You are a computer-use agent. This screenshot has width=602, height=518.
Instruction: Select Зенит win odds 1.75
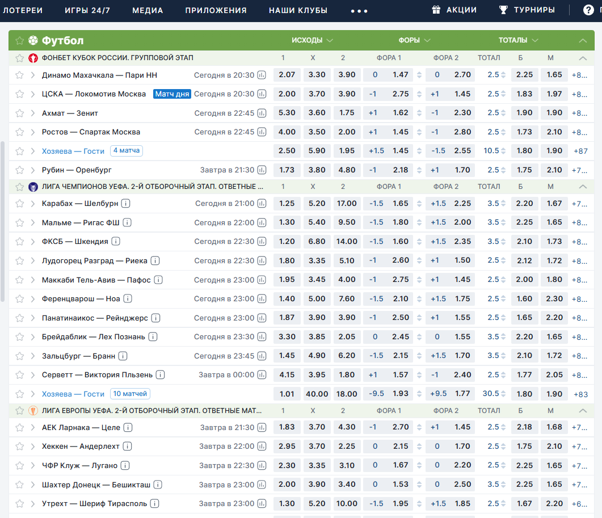pos(347,113)
